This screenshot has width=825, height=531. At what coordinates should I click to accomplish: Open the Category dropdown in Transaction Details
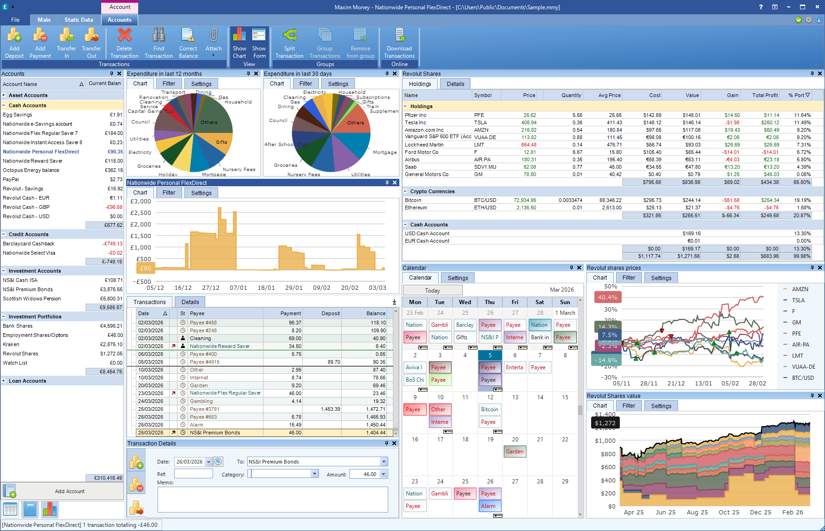(315, 473)
